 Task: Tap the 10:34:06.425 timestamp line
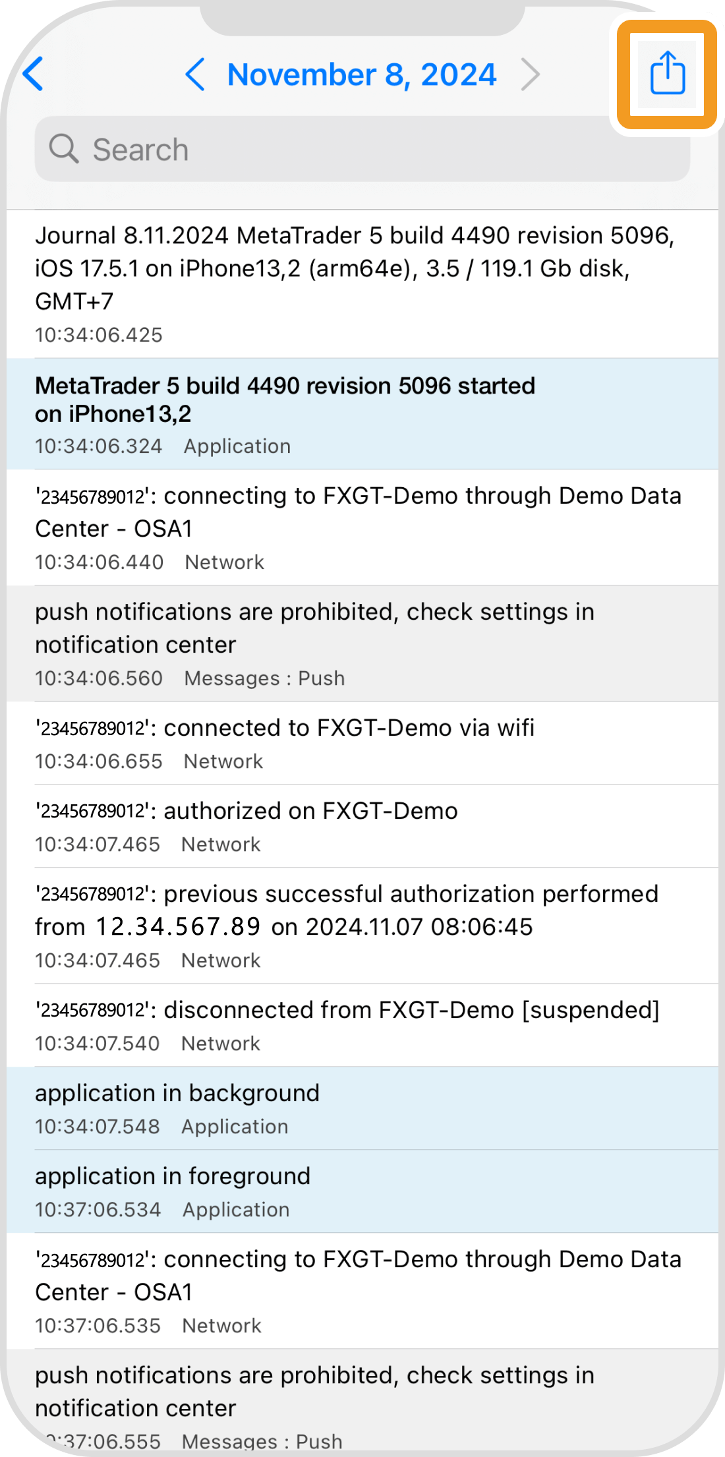point(99,335)
